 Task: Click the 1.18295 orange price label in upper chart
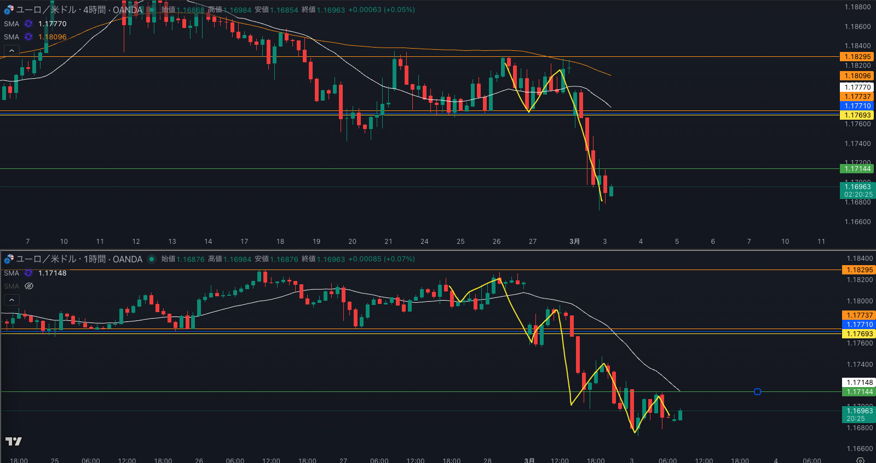point(857,56)
